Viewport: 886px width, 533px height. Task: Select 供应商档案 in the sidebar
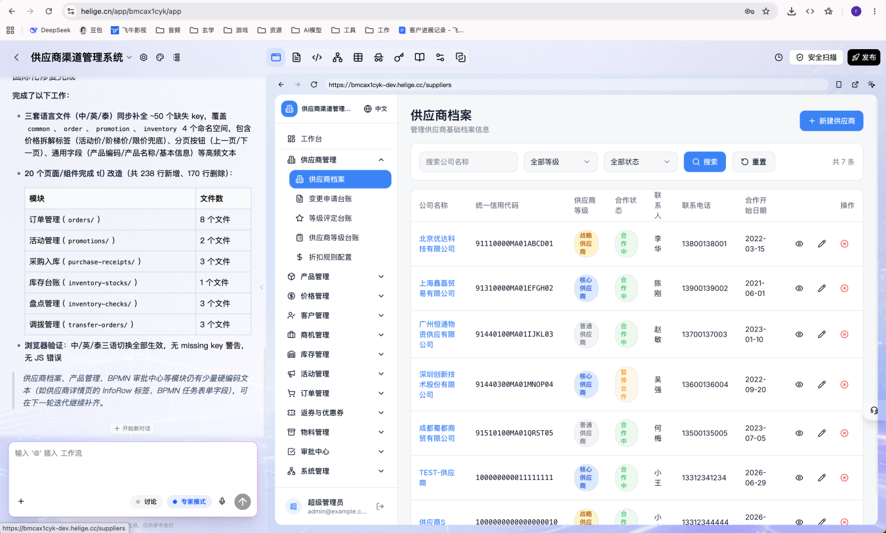click(340, 179)
